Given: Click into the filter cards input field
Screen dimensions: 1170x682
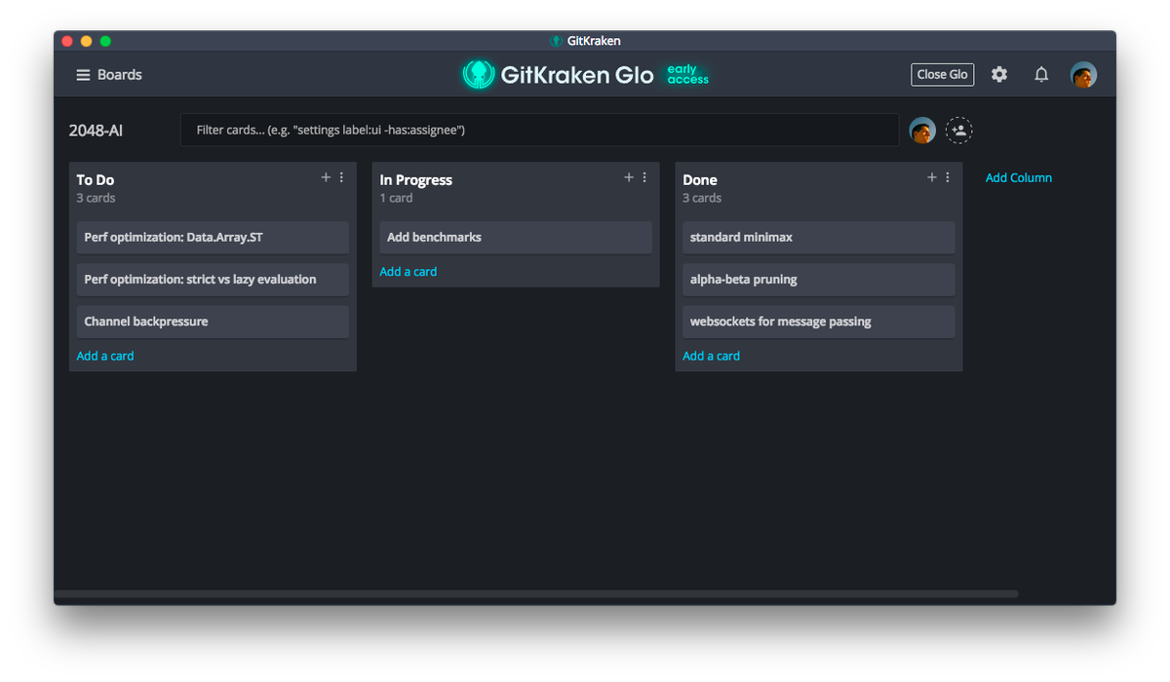Looking at the screenshot, I should (539, 130).
